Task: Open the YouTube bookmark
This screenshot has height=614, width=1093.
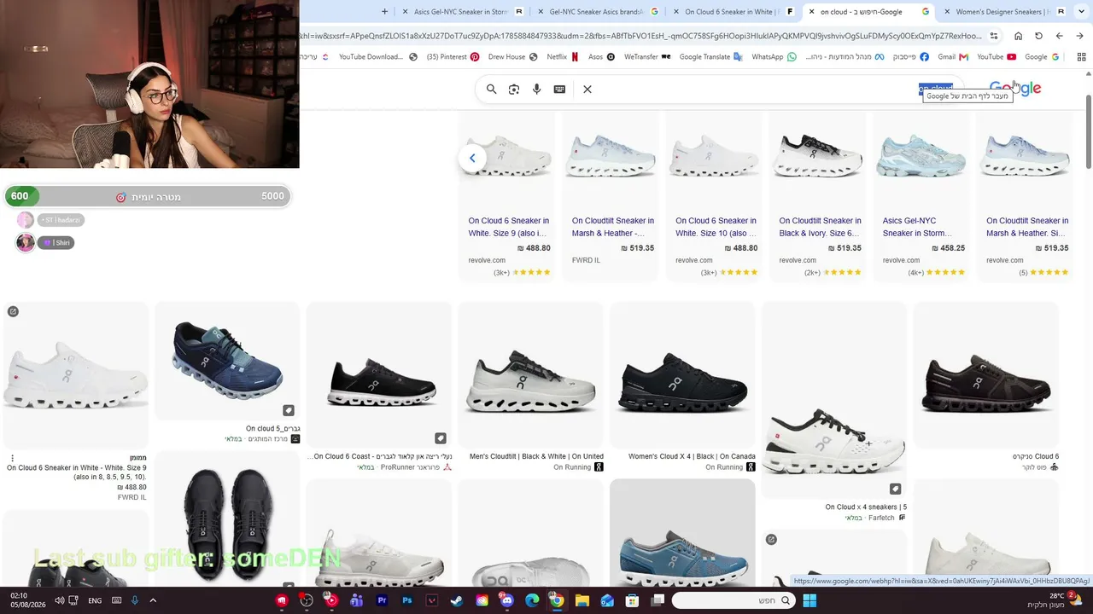Action: tap(997, 57)
